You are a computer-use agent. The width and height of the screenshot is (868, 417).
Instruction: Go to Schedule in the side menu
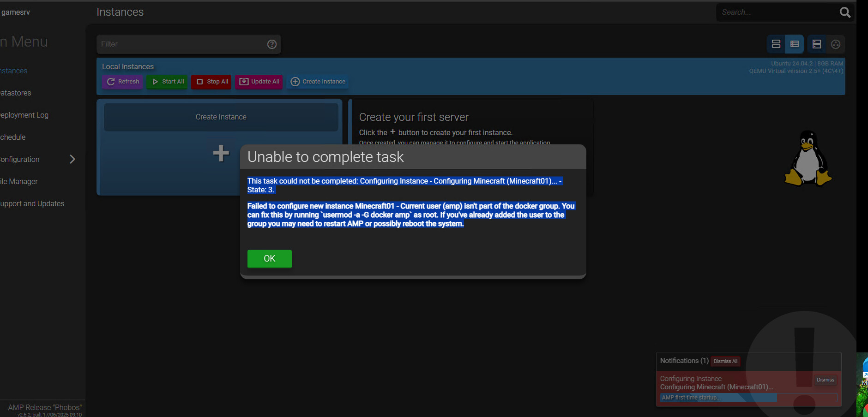13,137
